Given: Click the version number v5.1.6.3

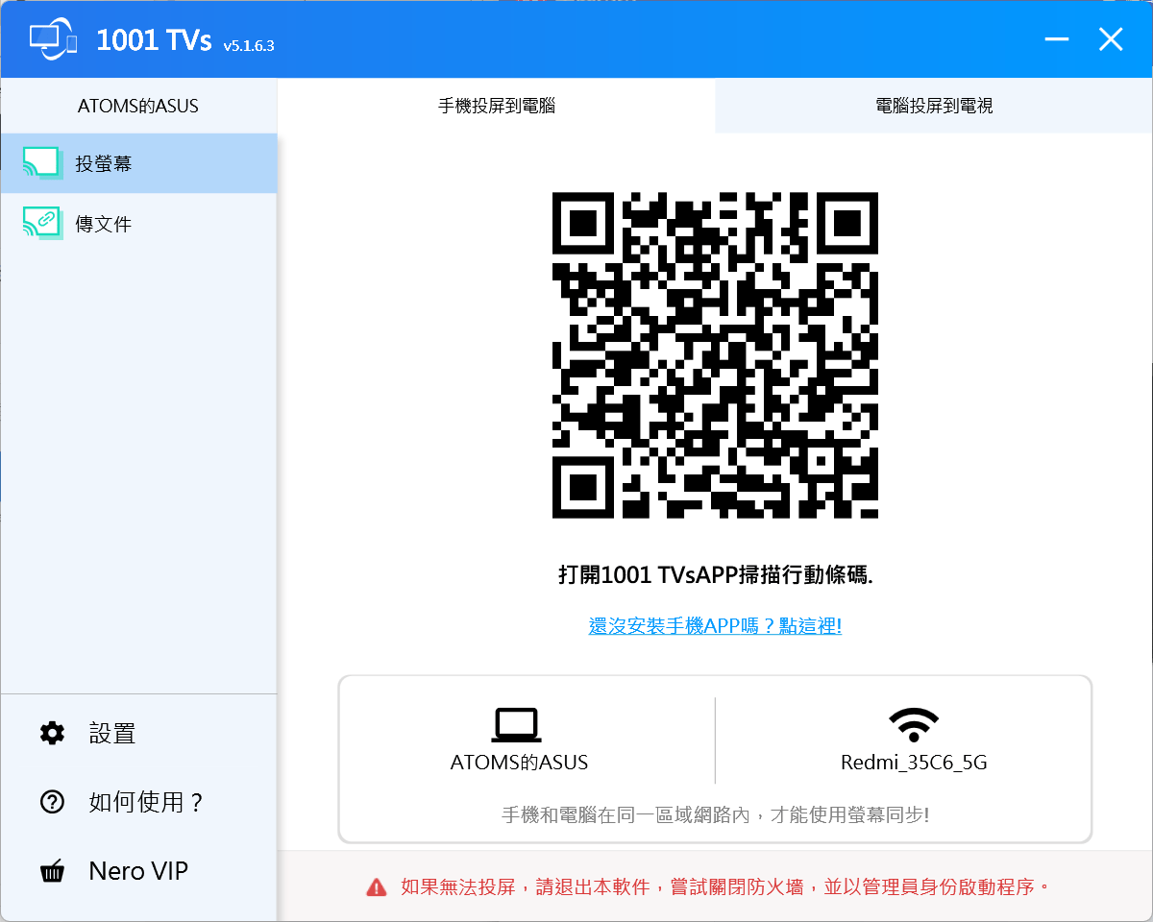Looking at the screenshot, I should click(x=249, y=45).
